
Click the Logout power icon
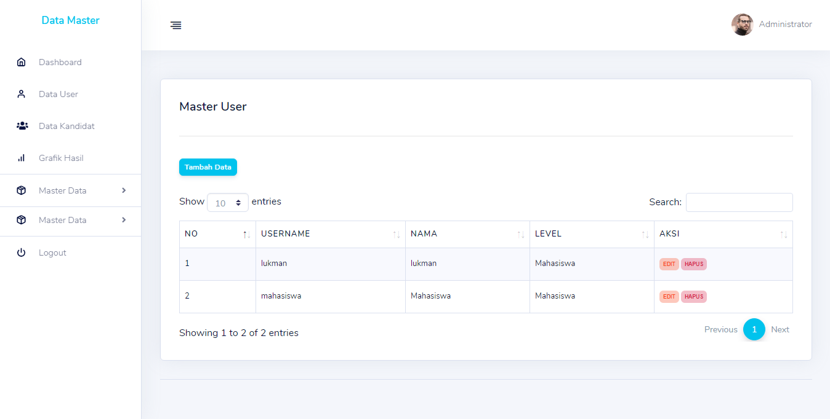click(x=22, y=253)
